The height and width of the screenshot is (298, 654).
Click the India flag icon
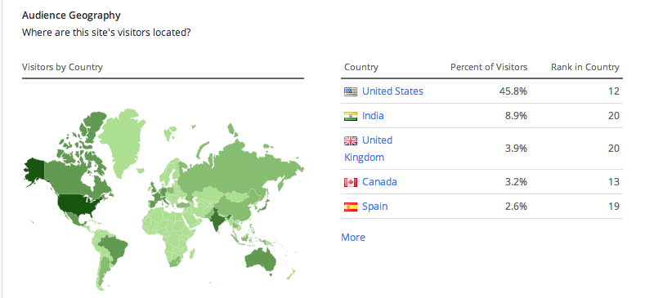click(351, 116)
